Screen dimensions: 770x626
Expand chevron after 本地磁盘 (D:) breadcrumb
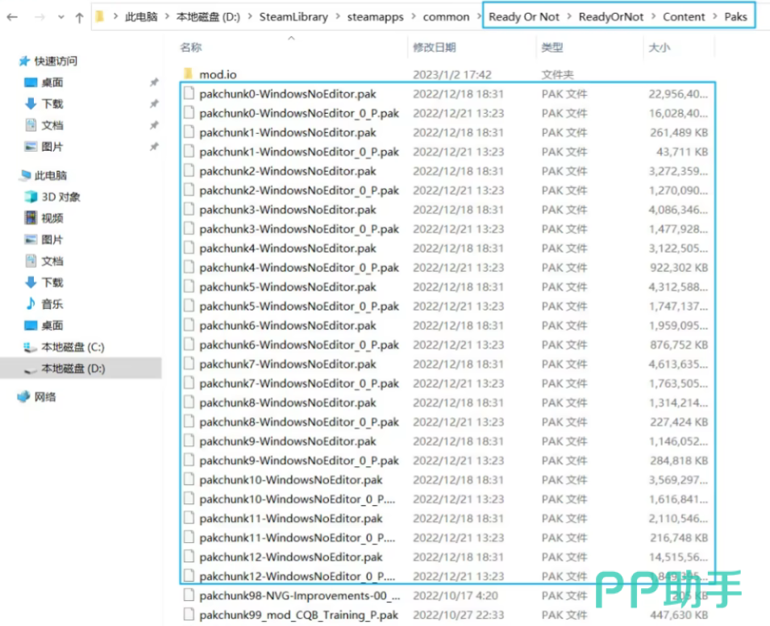click(x=250, y=17)
